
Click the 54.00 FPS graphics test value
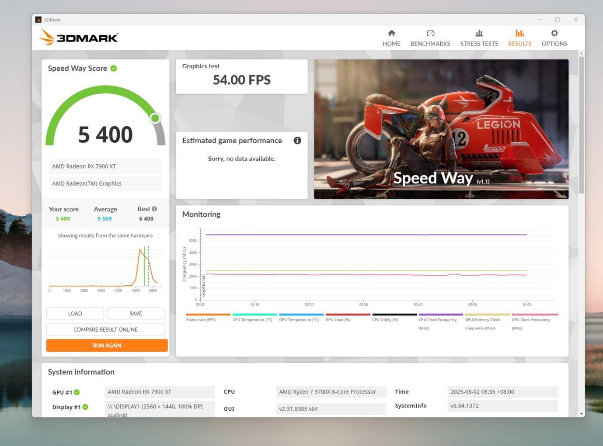tap(242, 80)
